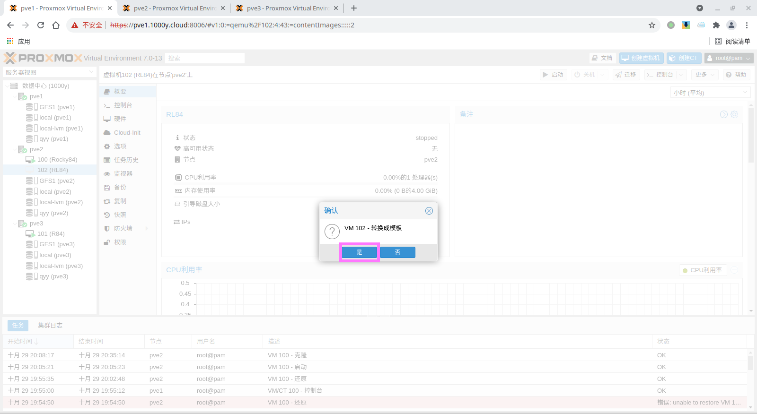
Task: Click the 否 button to cancel conversion
Action: 397,252
